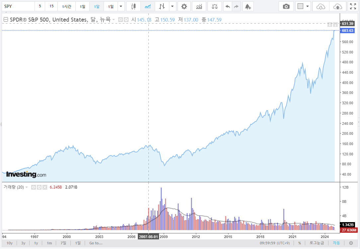The width and height of the screenshot is (360, 249).
Task: Open chart properties gear in top toolbar
Action: point(184,6)
